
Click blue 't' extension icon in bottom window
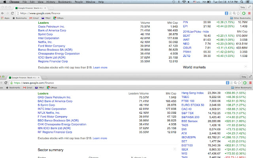(228, 83)
